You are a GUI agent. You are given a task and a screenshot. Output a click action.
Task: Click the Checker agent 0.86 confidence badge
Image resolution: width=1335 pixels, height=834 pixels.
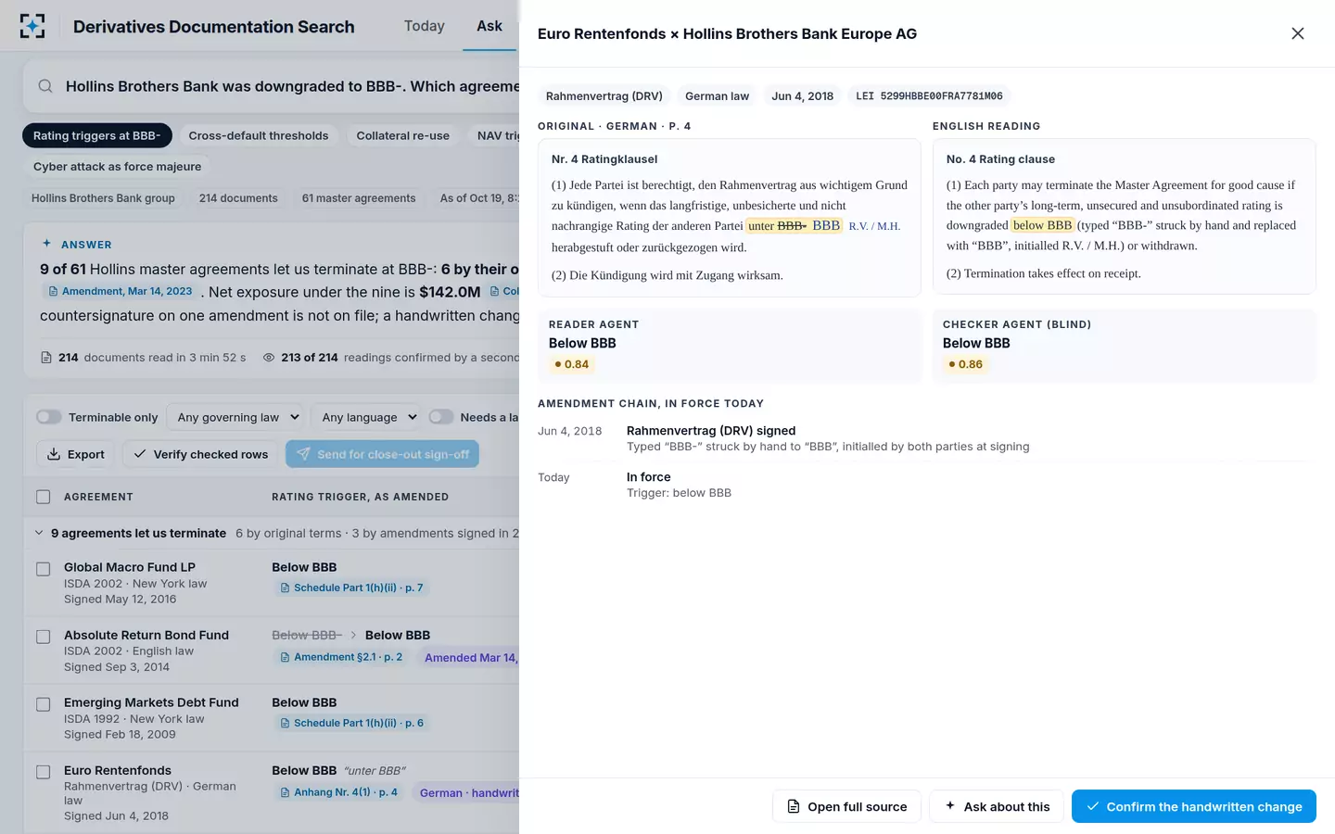tap(965, 364)
